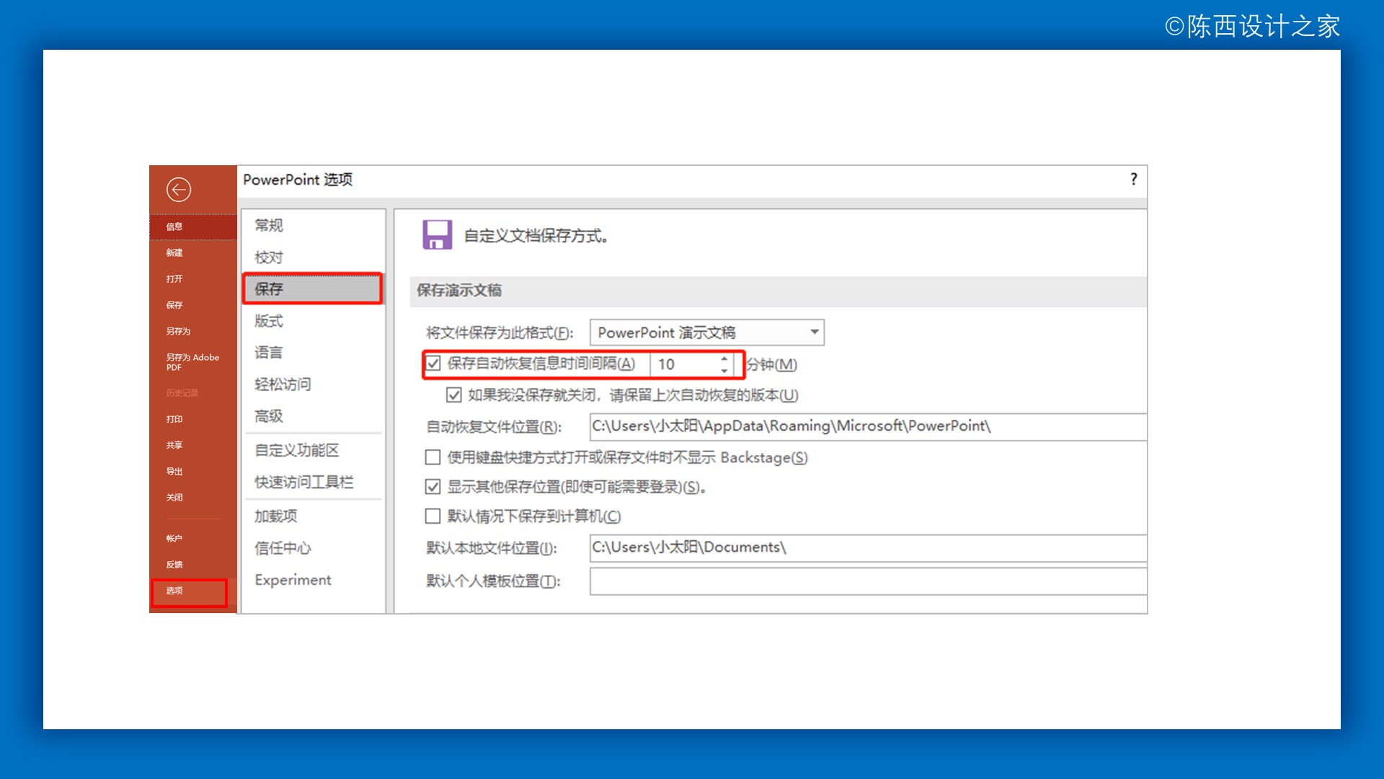Enable 默认情况下保存到计算机 checkbox

[432, 516]
